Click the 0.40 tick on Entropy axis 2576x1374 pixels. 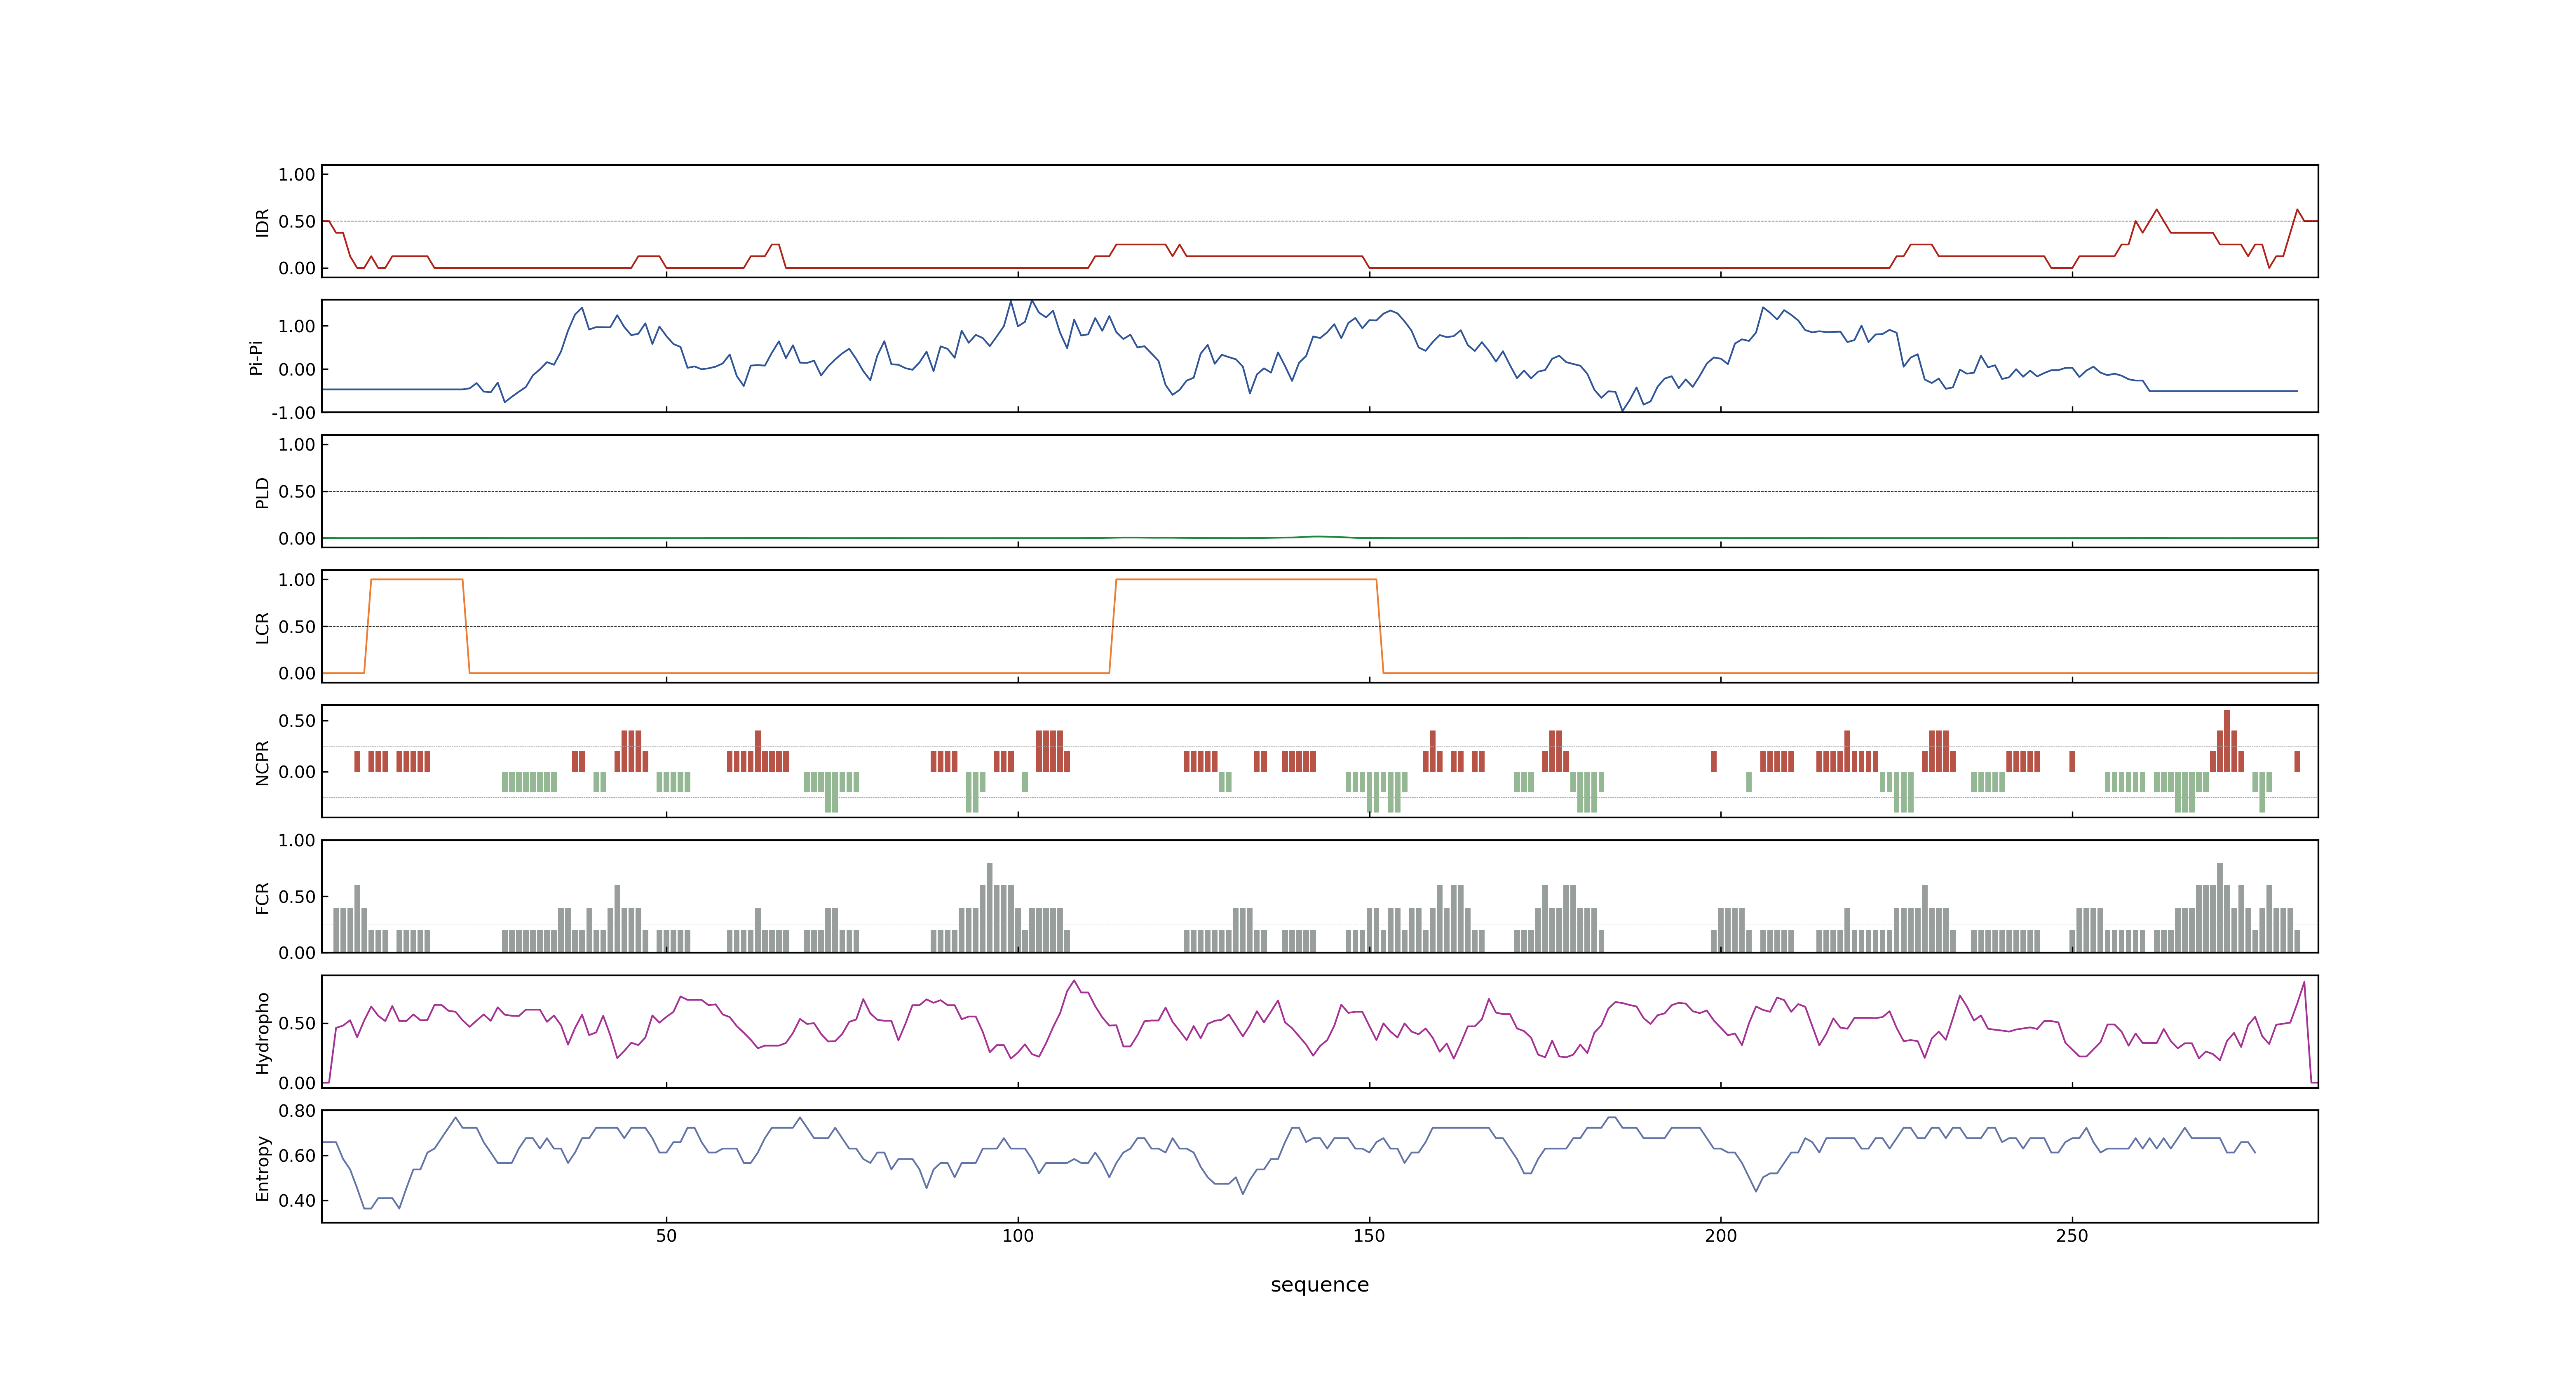pyautogui.click(x=297, y=1200)
